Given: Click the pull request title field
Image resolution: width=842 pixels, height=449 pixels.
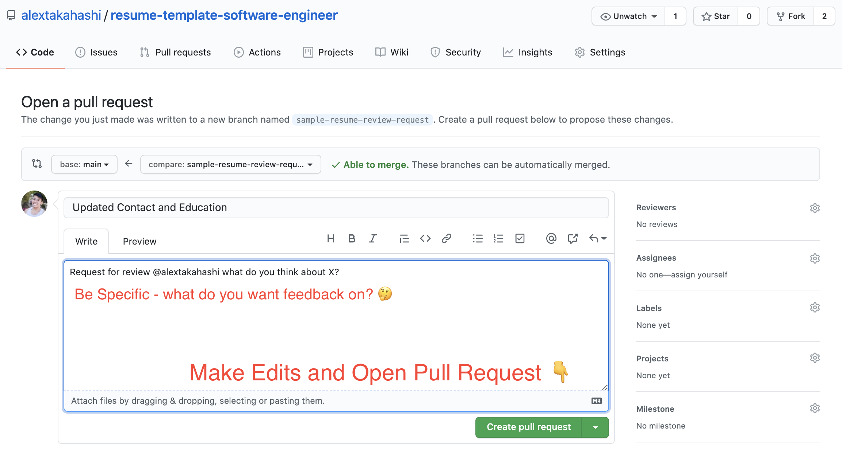Looking at the screenshot, I should point(336,207).
